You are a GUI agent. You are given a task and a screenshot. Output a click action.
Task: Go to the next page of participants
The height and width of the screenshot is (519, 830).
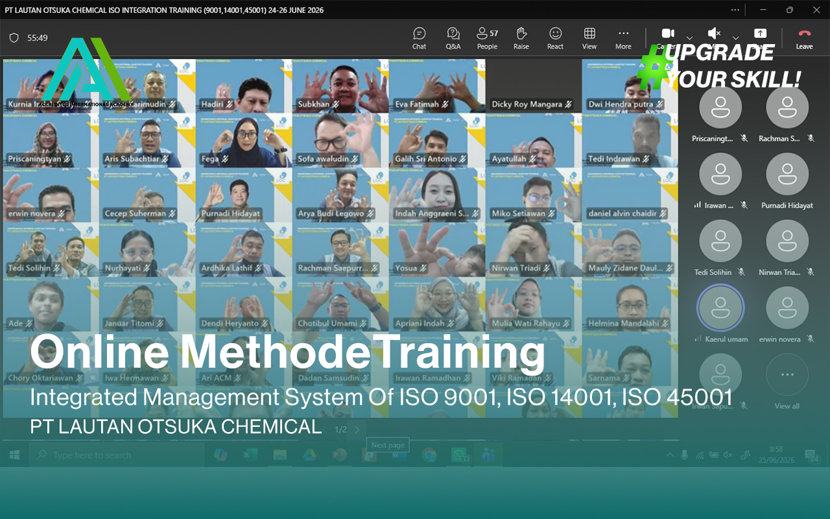click(x=357, y=429)
